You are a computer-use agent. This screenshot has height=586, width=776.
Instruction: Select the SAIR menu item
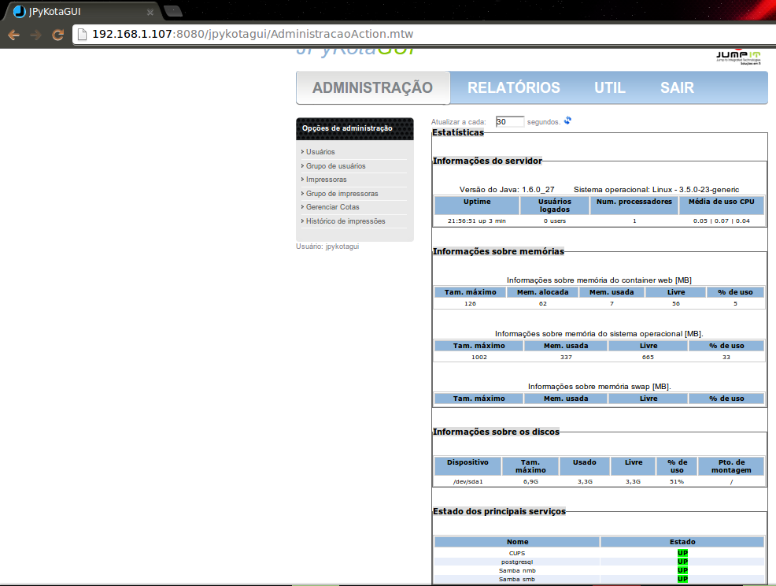coord(676,87)
